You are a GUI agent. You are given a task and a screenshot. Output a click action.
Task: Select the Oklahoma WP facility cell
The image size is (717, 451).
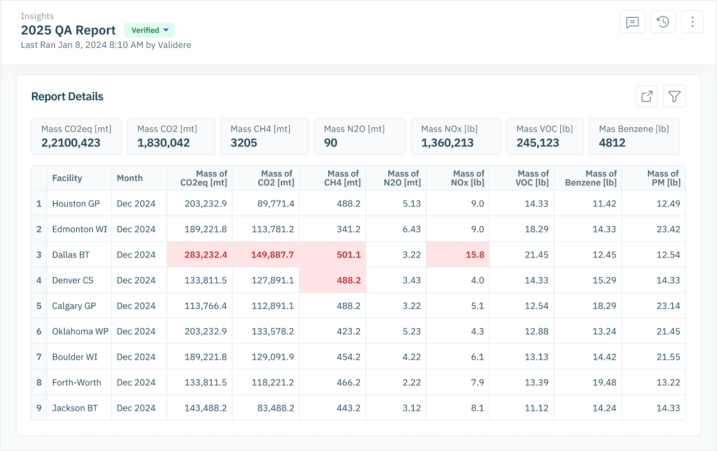[81, 332]
